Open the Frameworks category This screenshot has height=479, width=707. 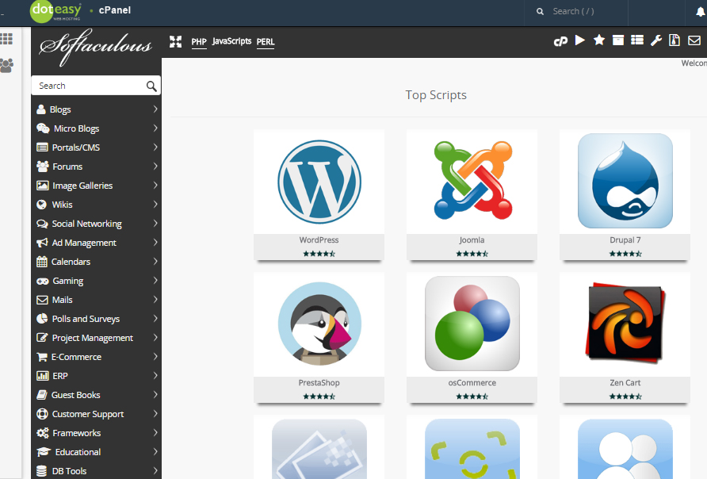97,433
